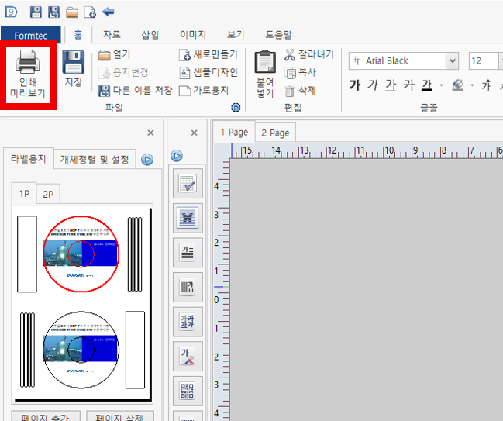503x421 pixels.
Task: Toggle underline text formatting
Action: [391, 85]
